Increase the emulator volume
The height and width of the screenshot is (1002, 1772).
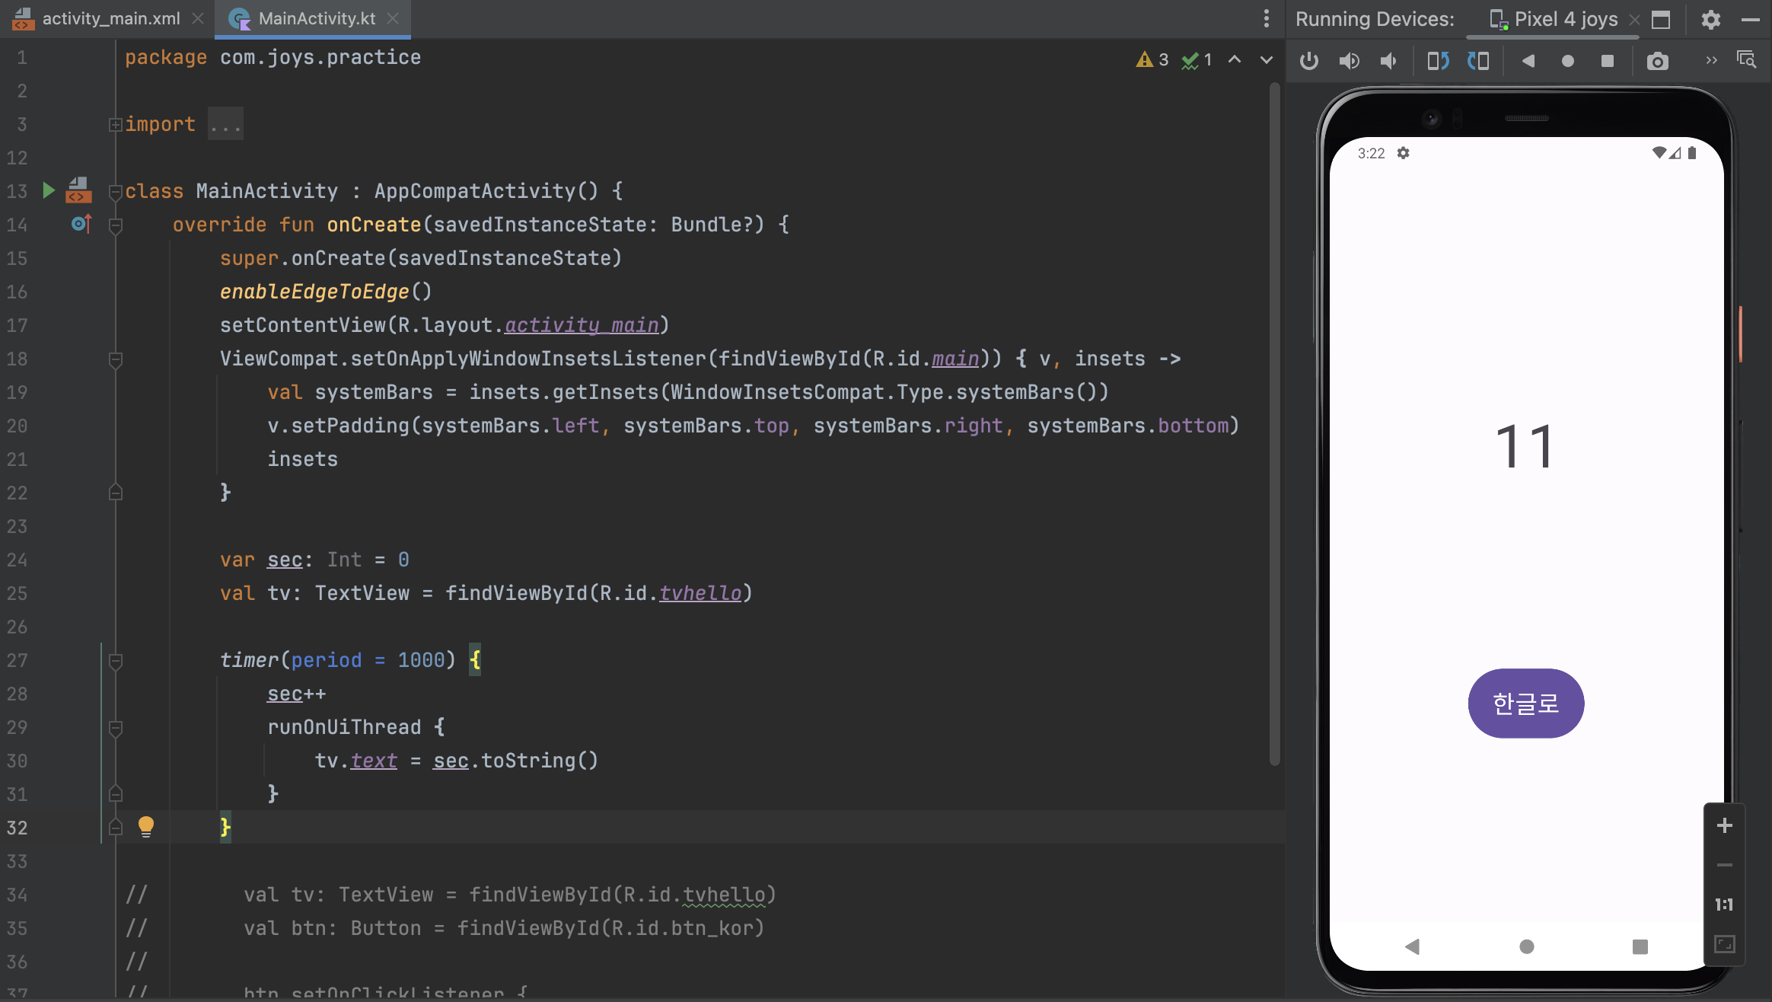[x=1350, y=61]
